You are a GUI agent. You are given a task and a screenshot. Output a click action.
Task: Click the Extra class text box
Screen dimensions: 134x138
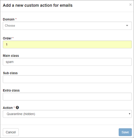pos(67,96)
